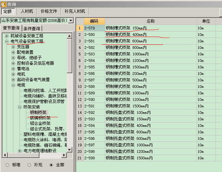Screen dimensions: 222x172
Task: Select row 2-581 钢制槽式桥架 600mm内
Action: (149, 41)
